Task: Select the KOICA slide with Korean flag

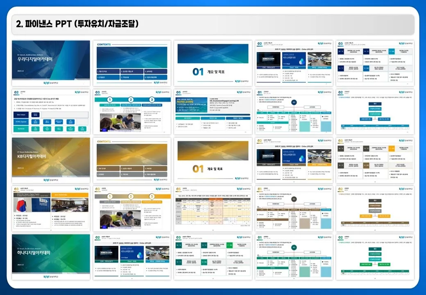Action: coord(51,209)
